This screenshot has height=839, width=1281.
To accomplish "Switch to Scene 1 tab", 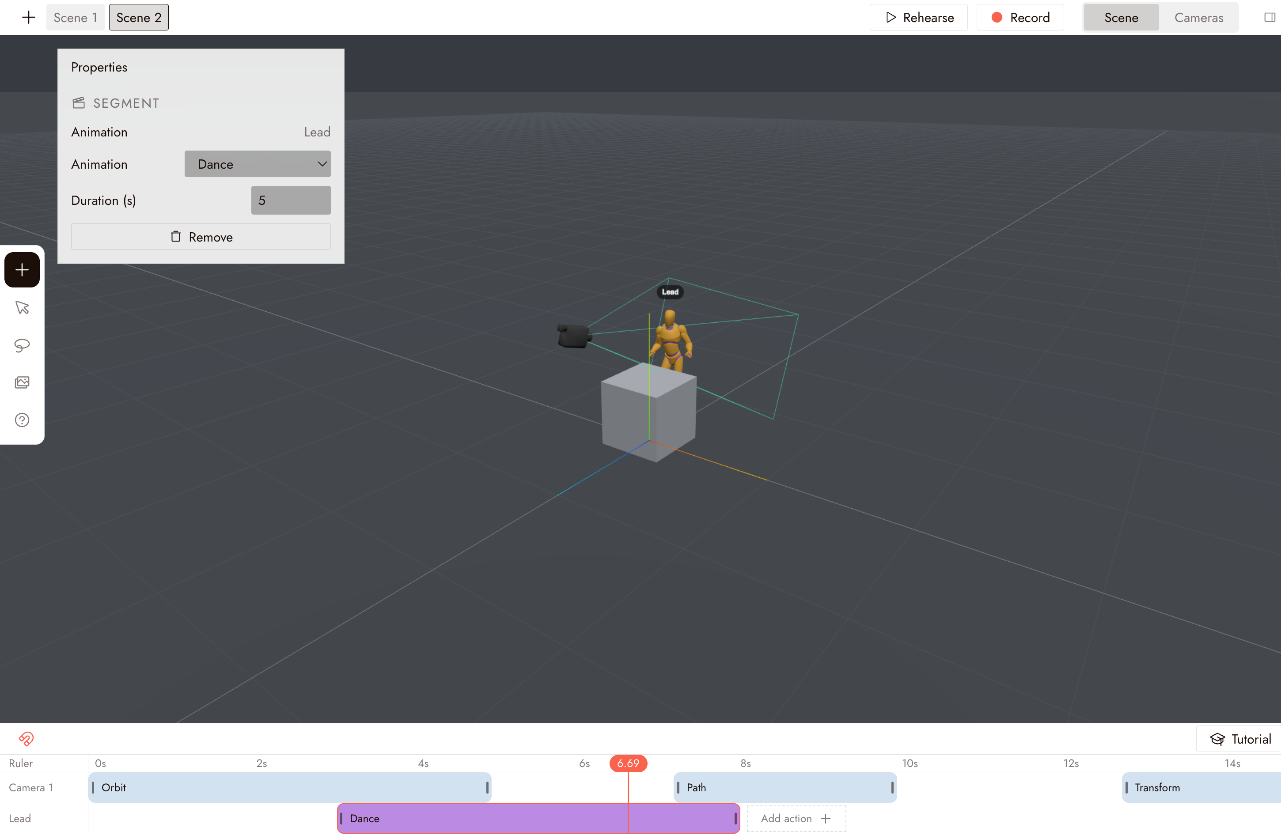I will [76, 17].
